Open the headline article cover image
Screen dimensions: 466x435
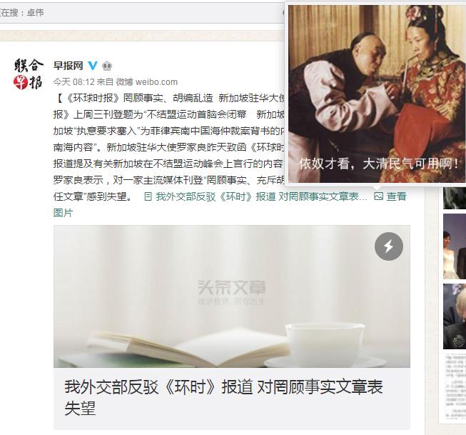(x=232, y=296)
